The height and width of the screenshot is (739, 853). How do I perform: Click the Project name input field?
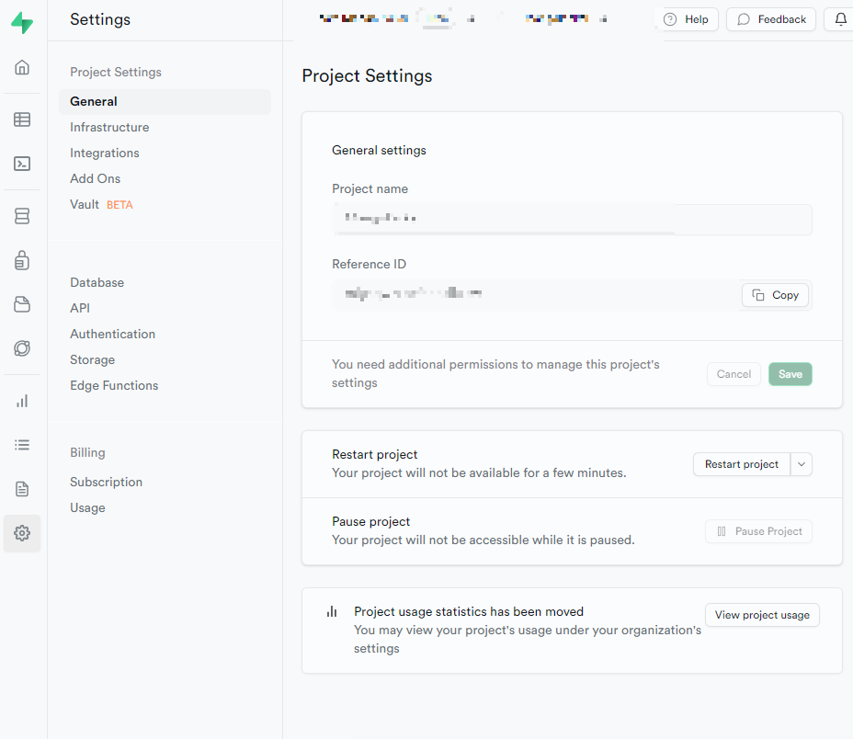click(572, 220)
